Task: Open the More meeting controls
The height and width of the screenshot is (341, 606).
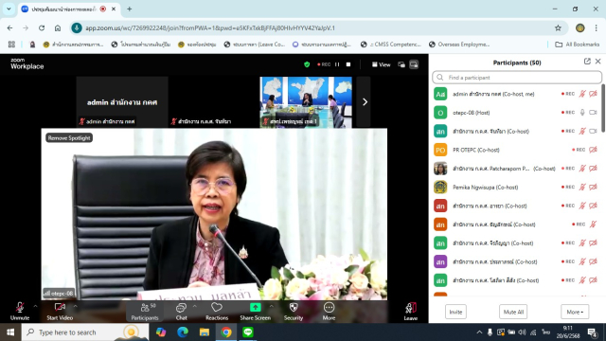Action: click(329, 312)
